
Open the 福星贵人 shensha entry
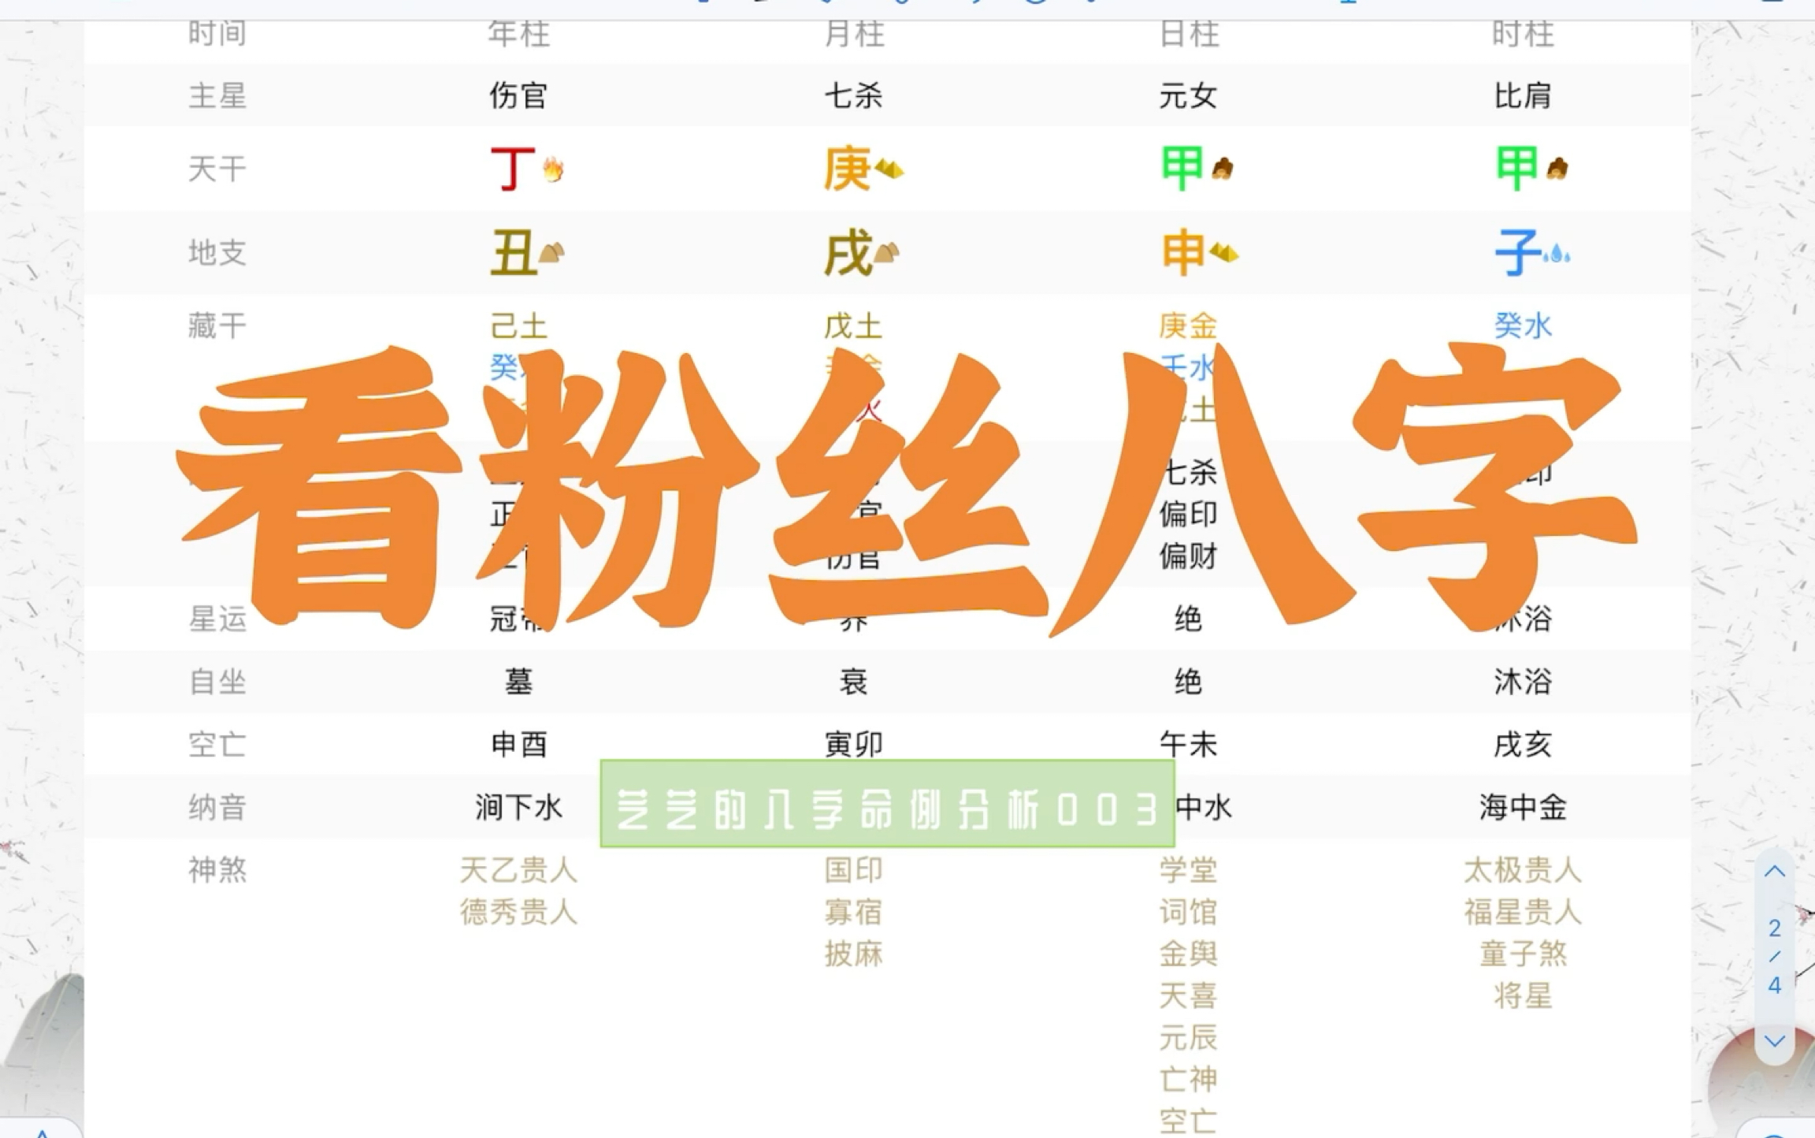pyautogui.click(x=1523, y=912)
